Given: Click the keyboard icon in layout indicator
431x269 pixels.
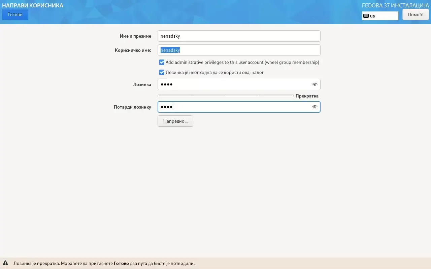Looking at the screenshot, I should pyautogui.click(x=366, y=16).
